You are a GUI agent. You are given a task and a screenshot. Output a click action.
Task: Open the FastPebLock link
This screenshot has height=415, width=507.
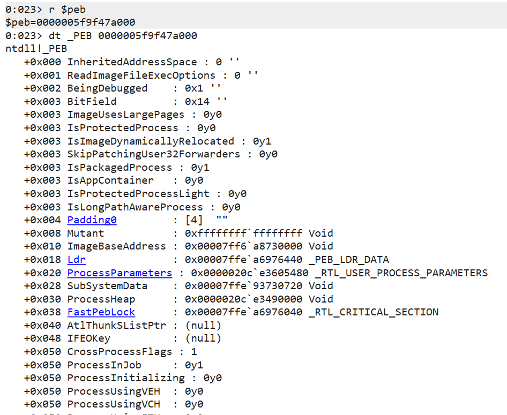[x=101, y=312]
